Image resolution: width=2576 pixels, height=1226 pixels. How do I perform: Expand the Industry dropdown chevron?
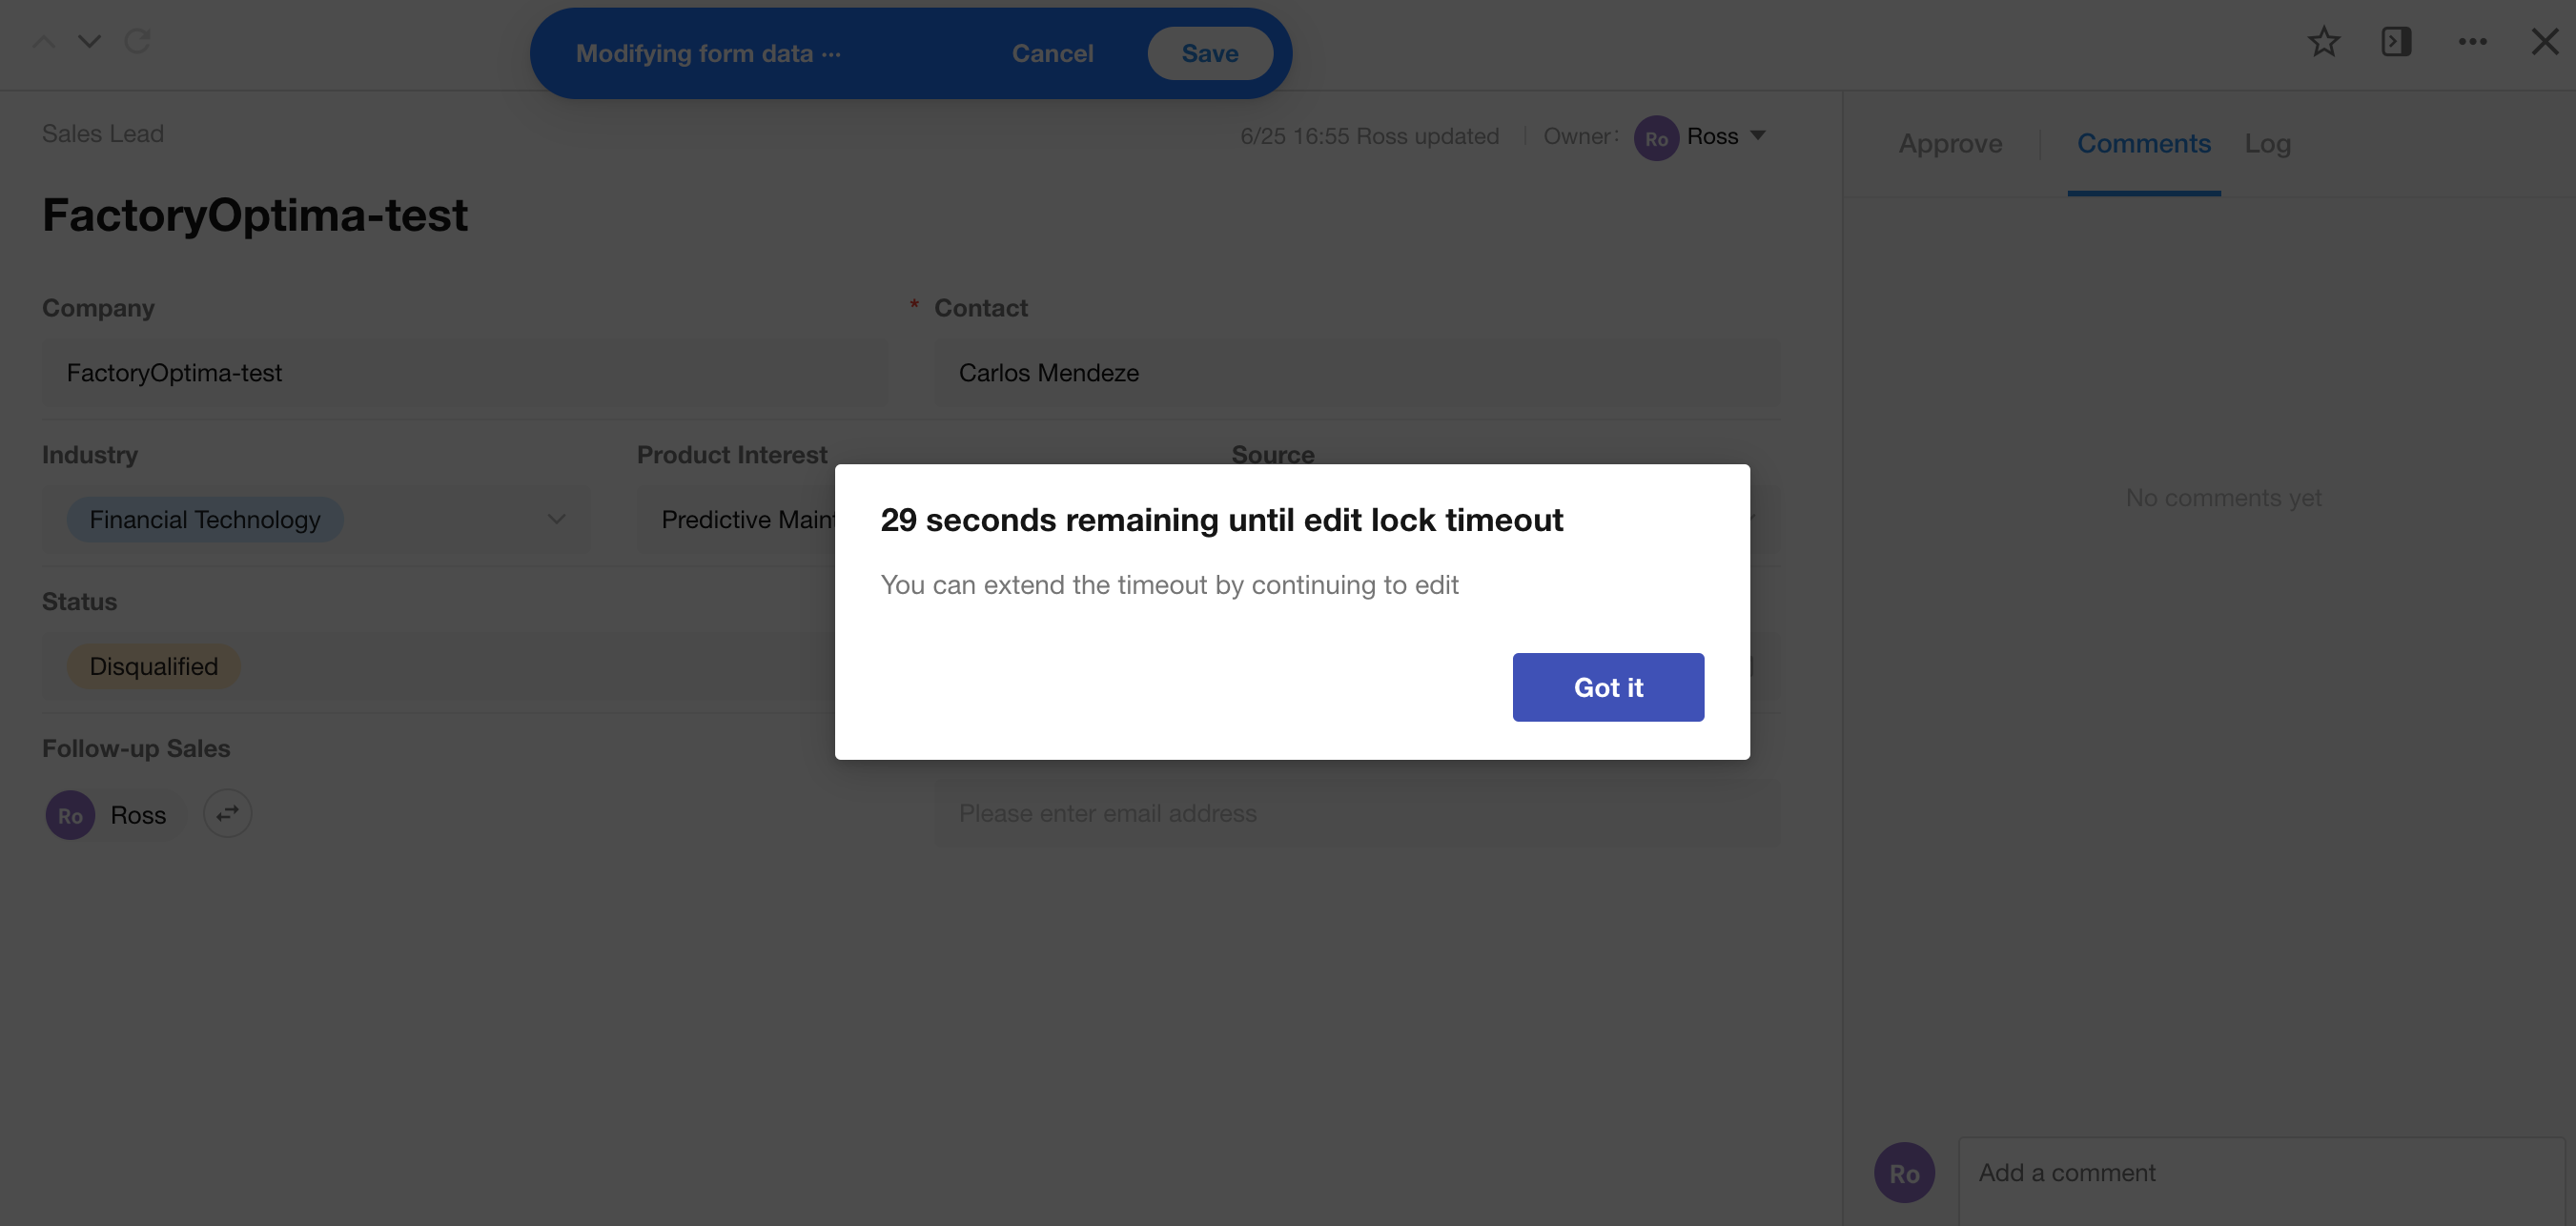(556, 519)
